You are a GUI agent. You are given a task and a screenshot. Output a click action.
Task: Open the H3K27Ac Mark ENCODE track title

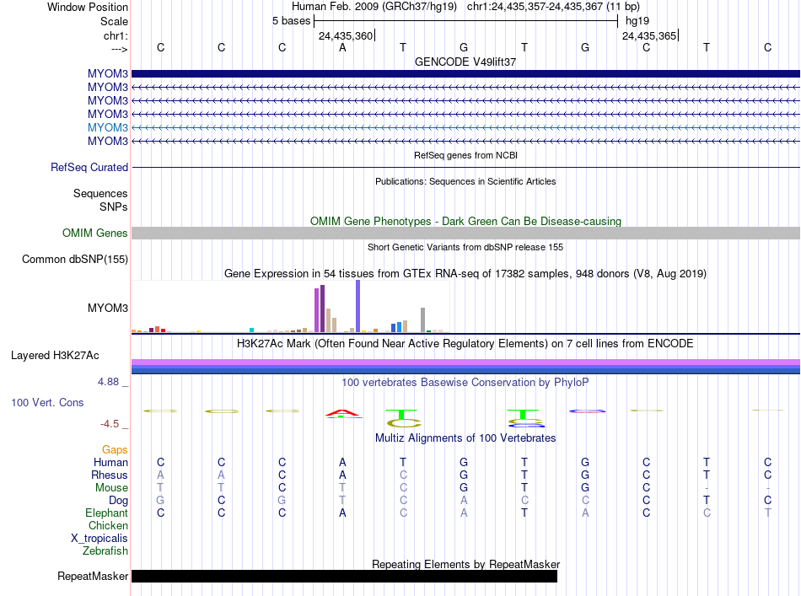(x=465, y=344)
